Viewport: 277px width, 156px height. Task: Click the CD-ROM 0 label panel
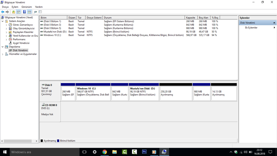(x=50, y=112)
